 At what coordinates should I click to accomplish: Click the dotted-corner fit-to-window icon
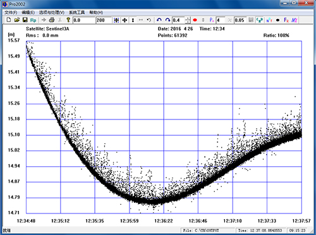(x=116, y=20)
